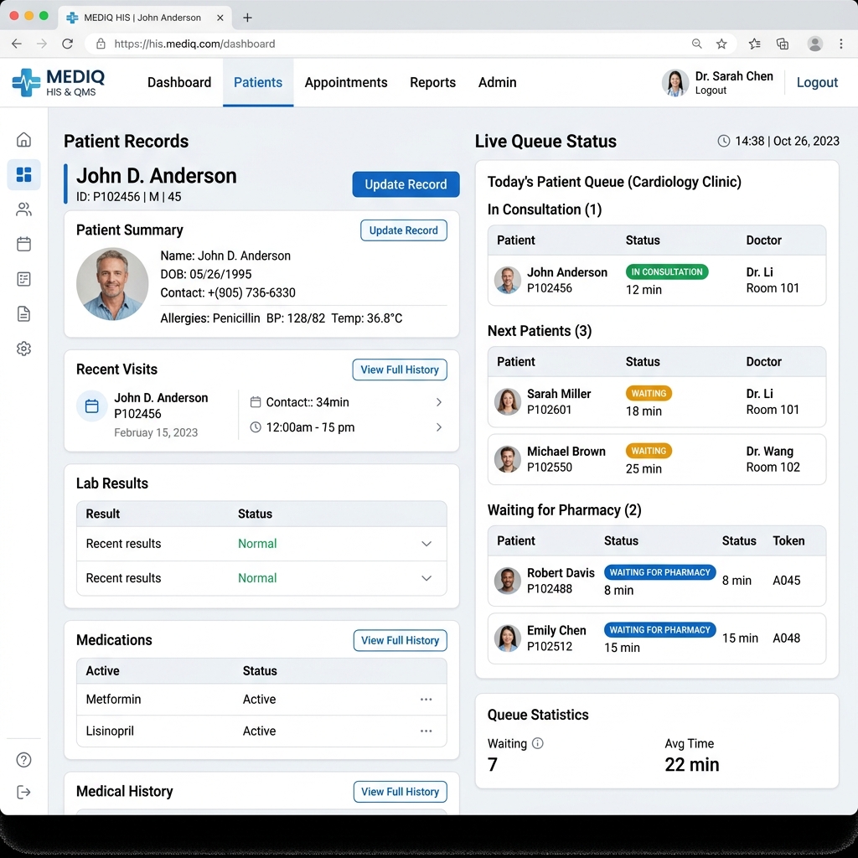
Task: Click the Waiting info icon in Queue Statistics
Action: pyautogui.click(x=538, y=743)
